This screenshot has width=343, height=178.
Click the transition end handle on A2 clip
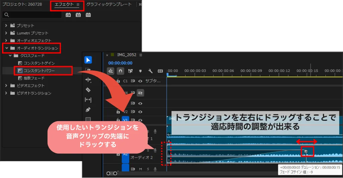tap(306, 151)
